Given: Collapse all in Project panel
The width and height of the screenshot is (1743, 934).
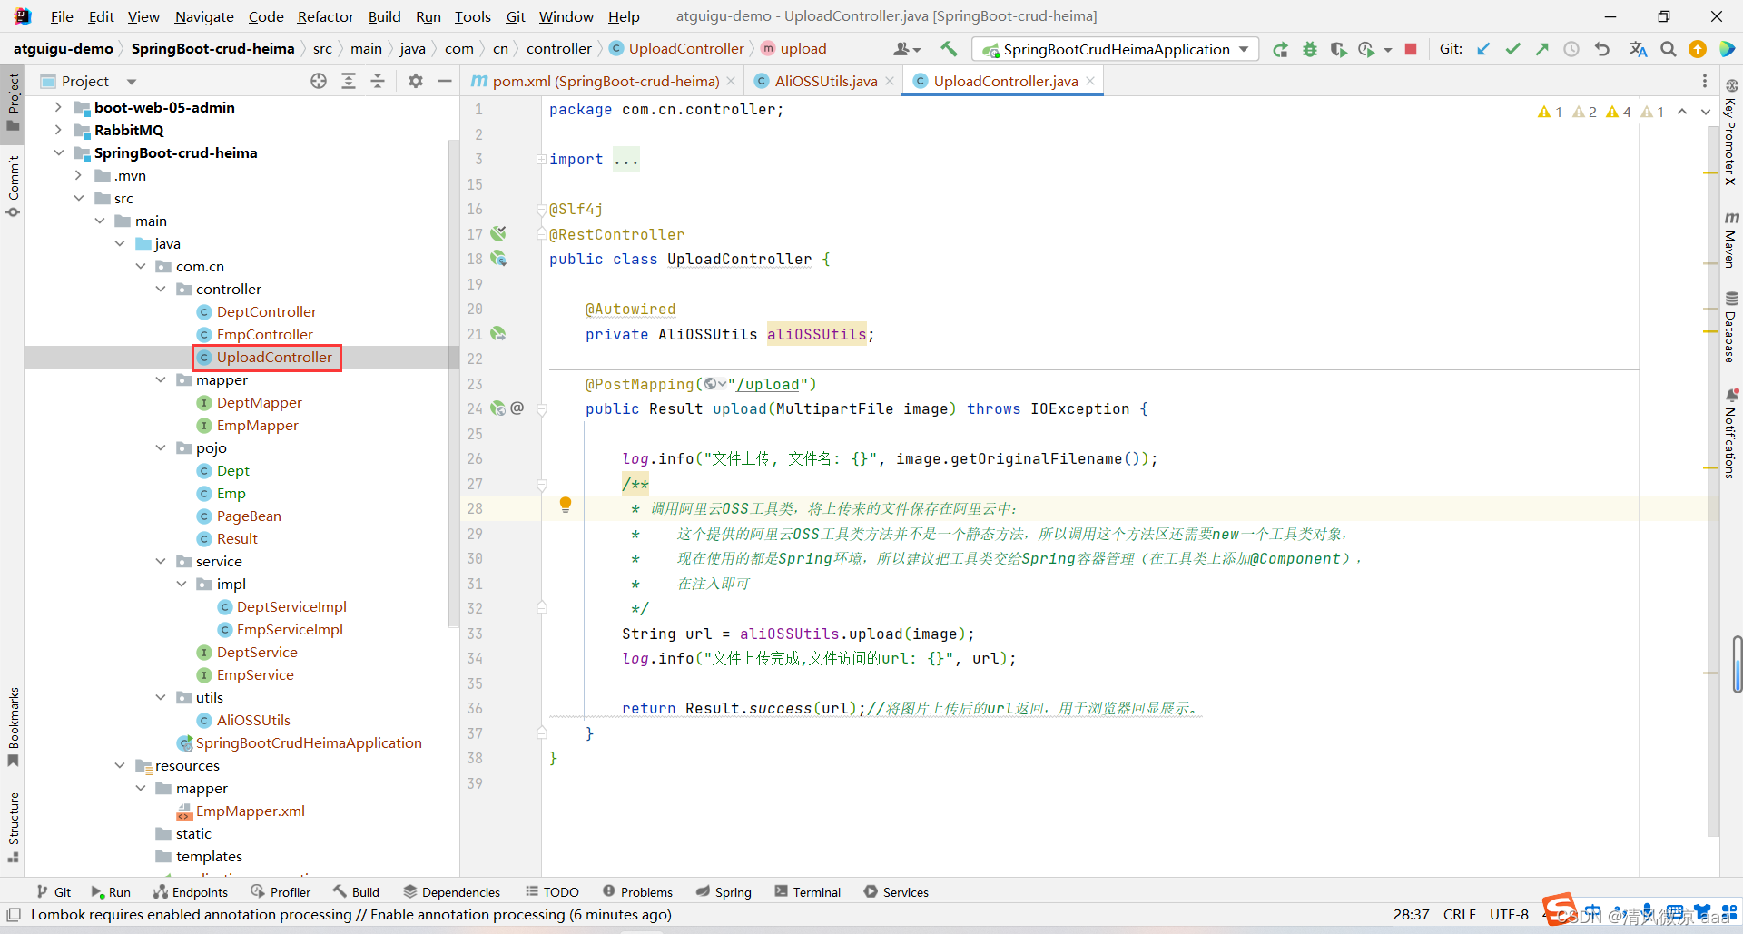Looking at the screenshot, I should pyautogui.click(x=378, y=81).
